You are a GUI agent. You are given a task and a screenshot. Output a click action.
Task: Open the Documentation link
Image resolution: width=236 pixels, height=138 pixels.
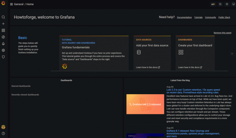coord(184,17)
